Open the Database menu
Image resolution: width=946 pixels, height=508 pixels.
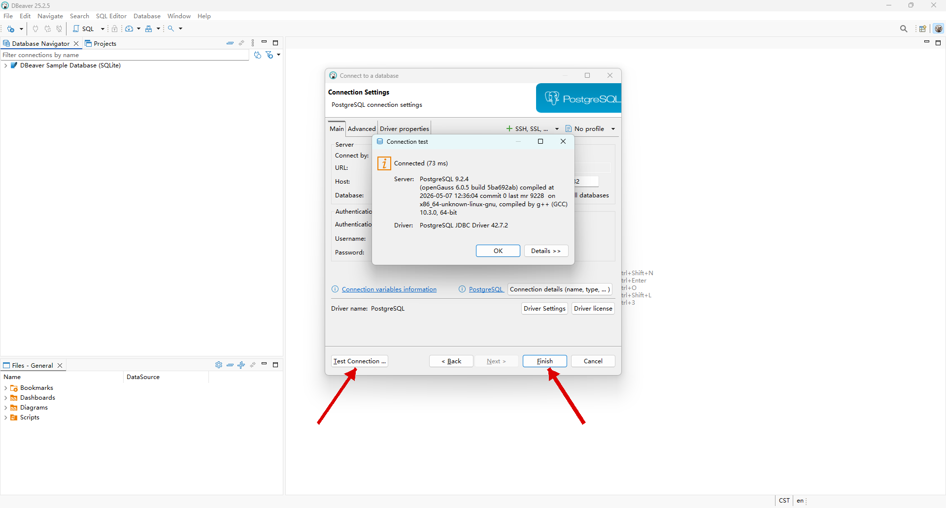coord(147,16)
